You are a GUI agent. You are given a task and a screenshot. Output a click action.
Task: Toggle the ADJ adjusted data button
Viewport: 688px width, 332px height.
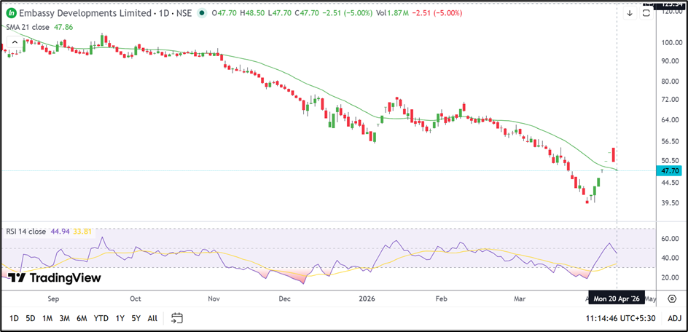[674, 318]
